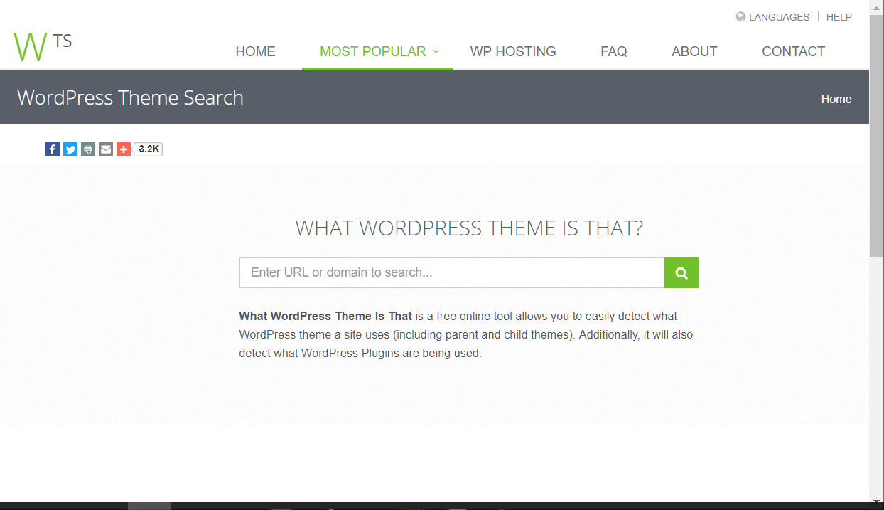Expand the Most Popular dropdown chevron
This screenshot has width=884, height=510.
[x=436, y=51]
